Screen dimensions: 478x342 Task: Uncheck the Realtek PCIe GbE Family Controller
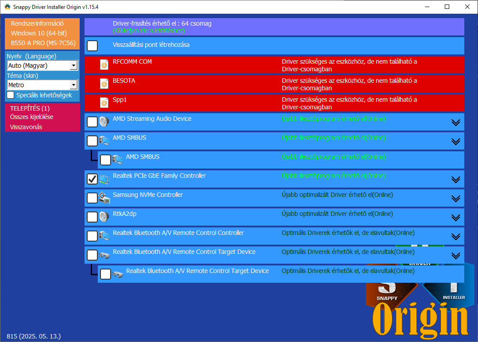(93, 179)
